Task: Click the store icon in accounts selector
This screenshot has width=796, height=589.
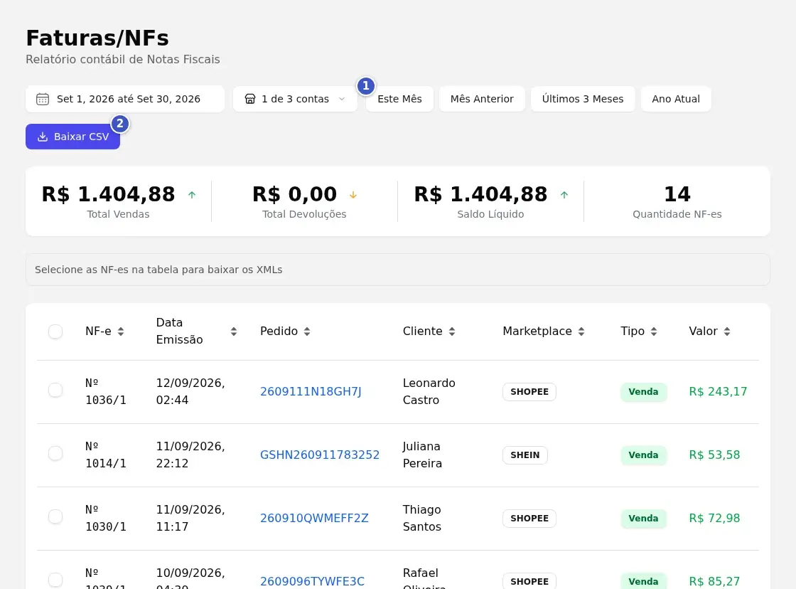Action: tap(250, 99)
